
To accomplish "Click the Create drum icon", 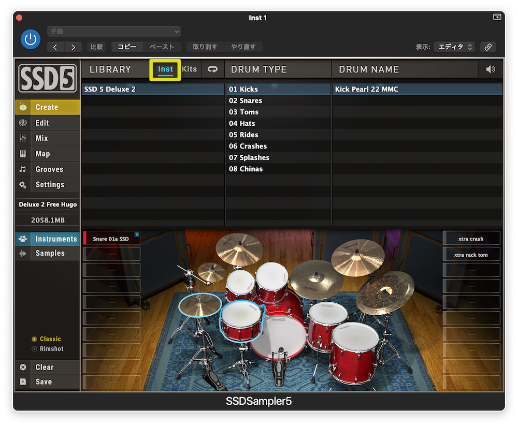I will tap(23, 107).
